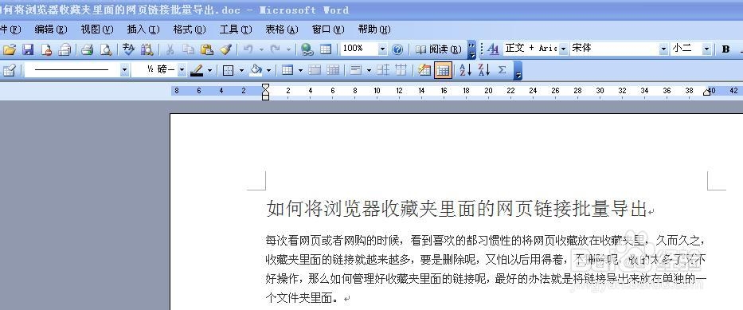Click the document Permission icon

46,49
